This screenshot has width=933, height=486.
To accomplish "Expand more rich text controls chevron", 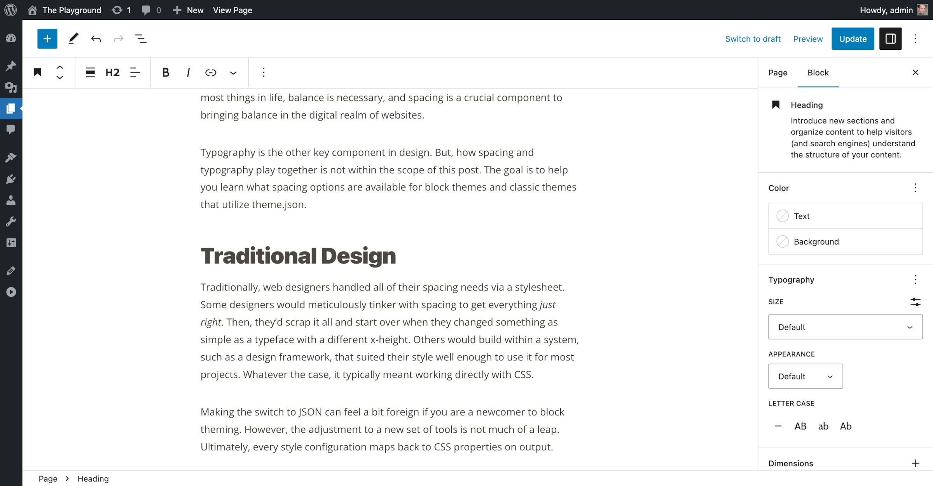I will pos(233,72).
